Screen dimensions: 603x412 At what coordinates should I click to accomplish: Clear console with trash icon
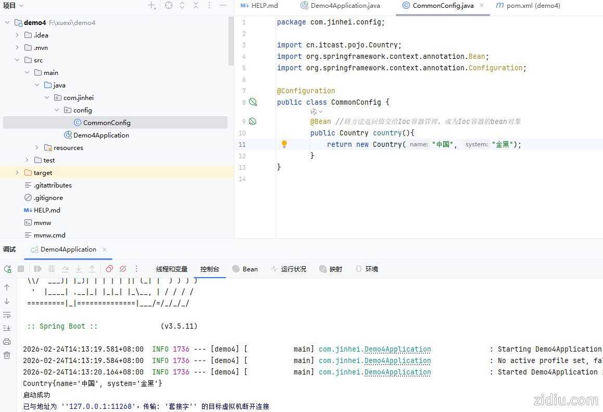pos(7,355)
